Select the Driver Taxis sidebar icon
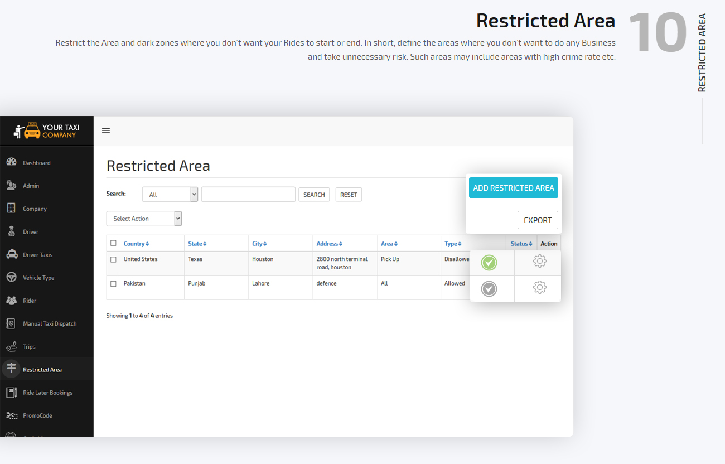Image resolution: width=725 pixels, height=464 pixels. (12, 254)
